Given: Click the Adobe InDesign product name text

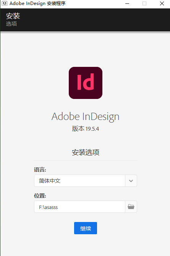Looking at the screenshot, I should pyautogui.click(x=86, y=117).
